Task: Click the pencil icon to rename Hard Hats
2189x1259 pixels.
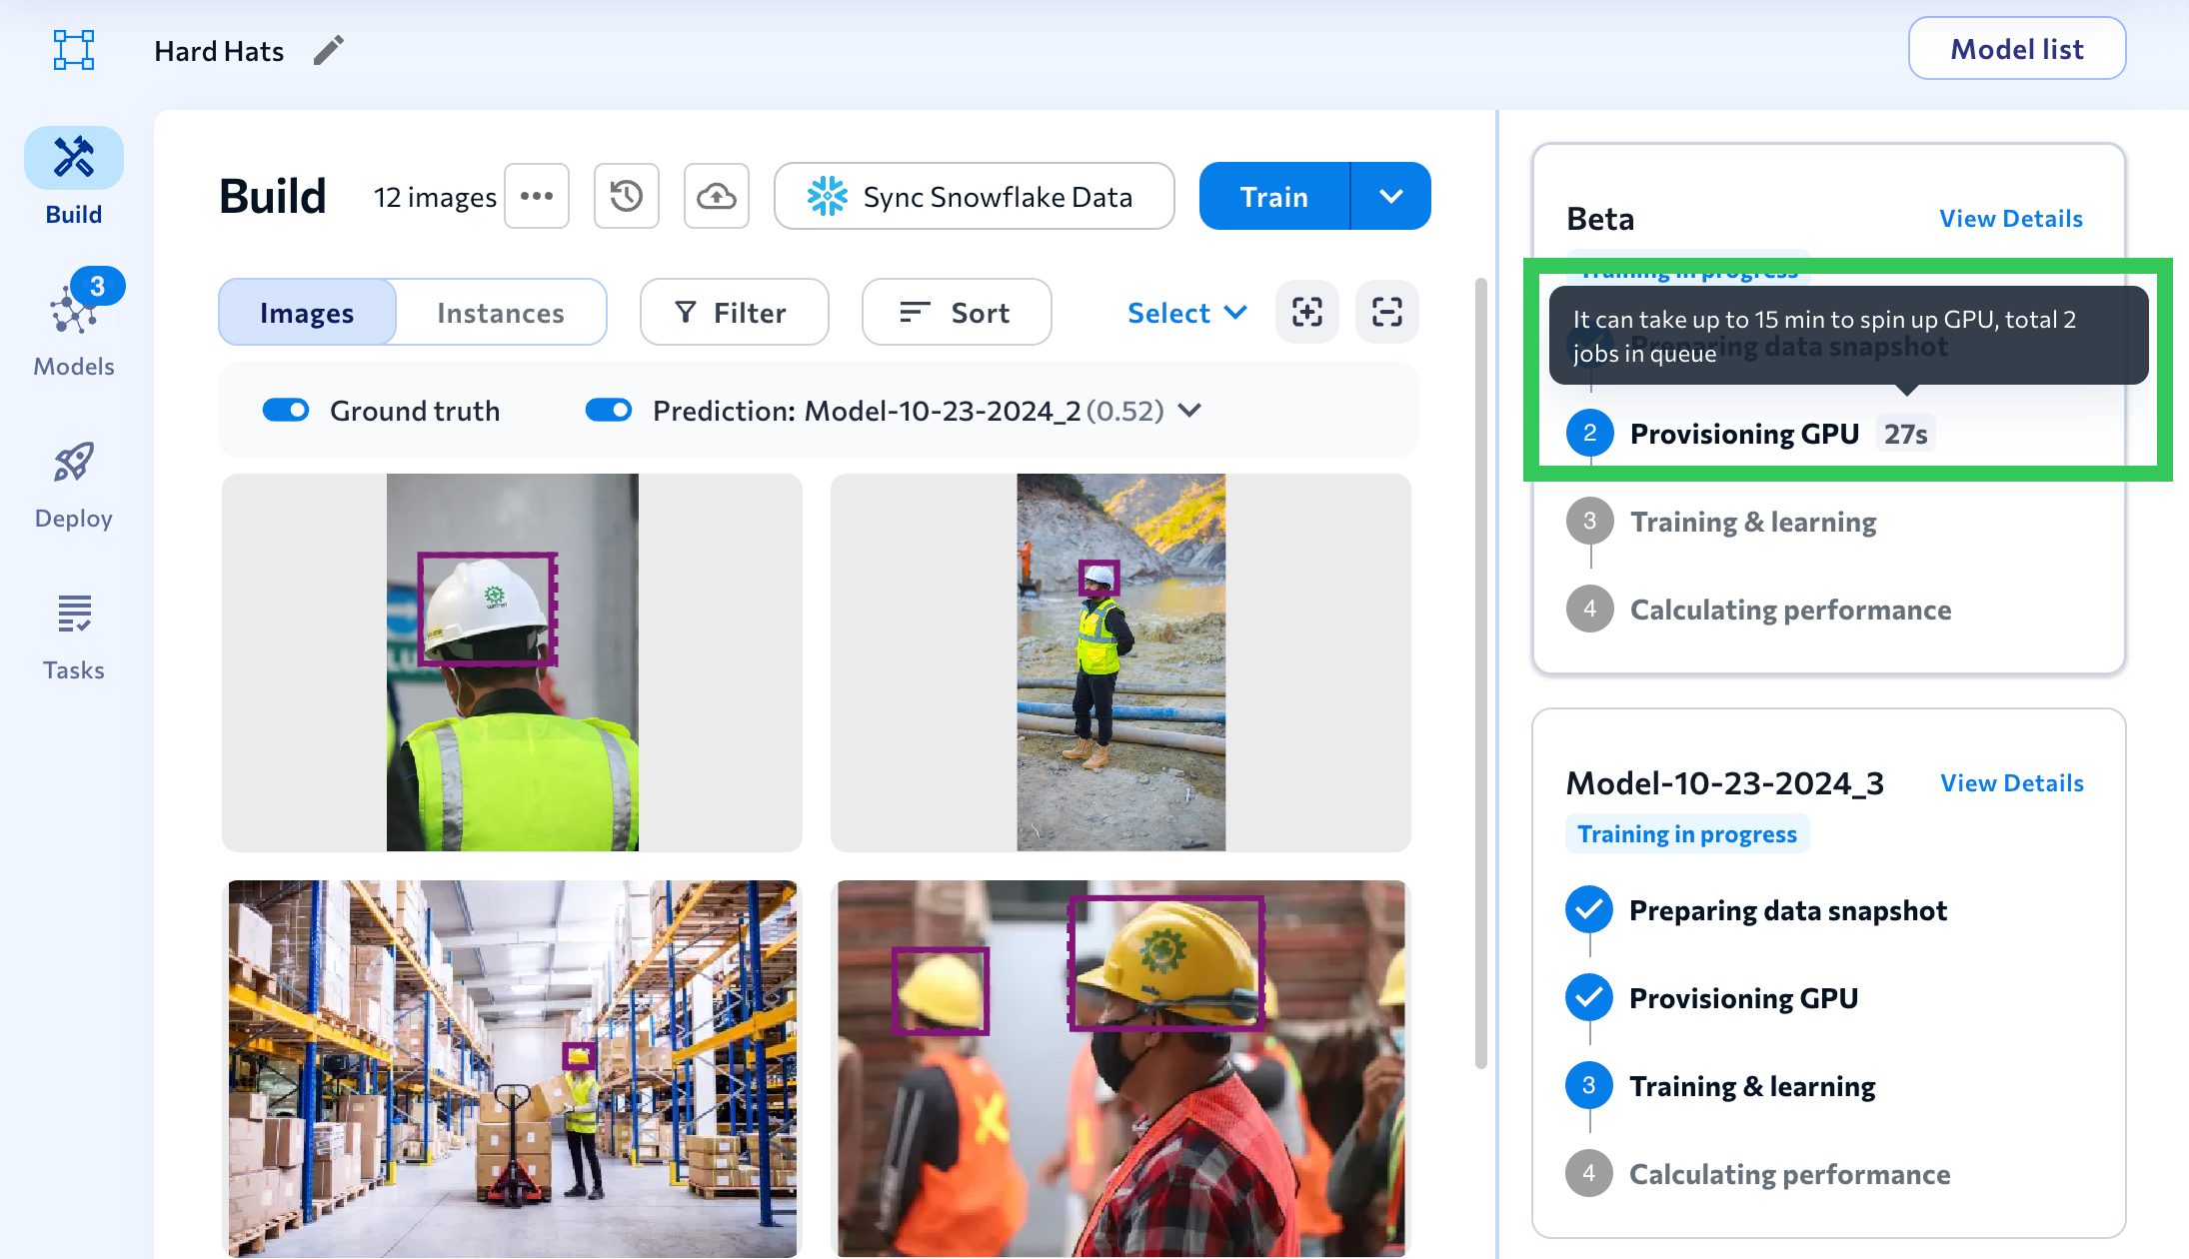Action: (x=328, y=50)
